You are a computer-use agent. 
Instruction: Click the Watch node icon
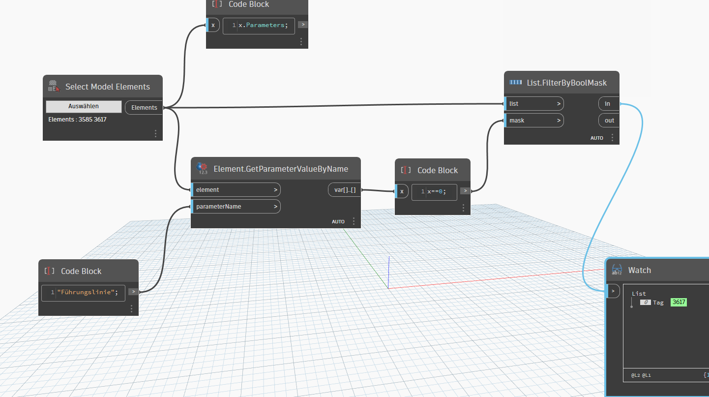pyautogui.click(x=617, y=270)
